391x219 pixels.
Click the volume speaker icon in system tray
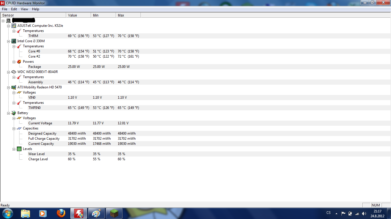tap(364, 213)
